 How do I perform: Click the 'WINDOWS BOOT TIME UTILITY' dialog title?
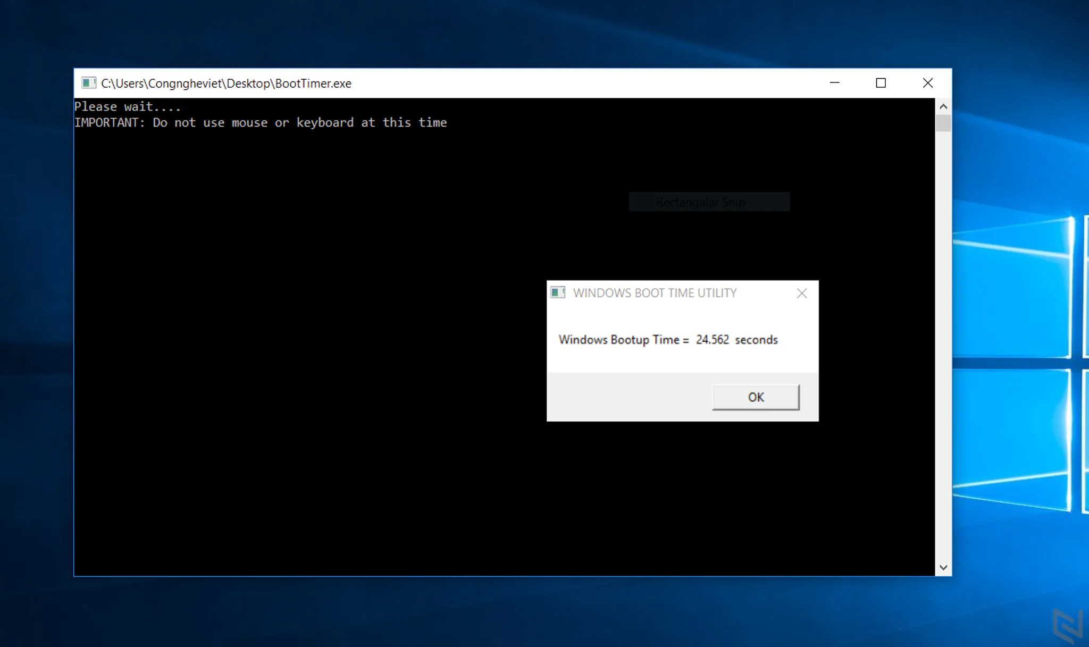pyautogui.click(x=655, y=293)
